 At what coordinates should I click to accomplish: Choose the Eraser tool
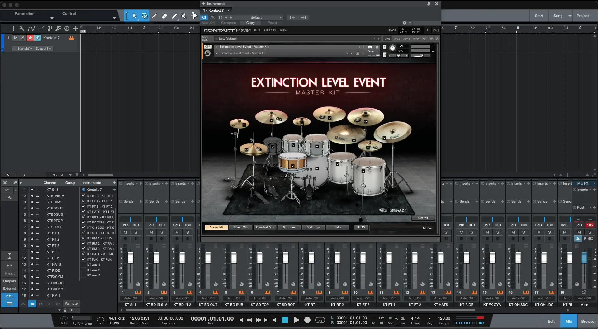coord(164,16)
